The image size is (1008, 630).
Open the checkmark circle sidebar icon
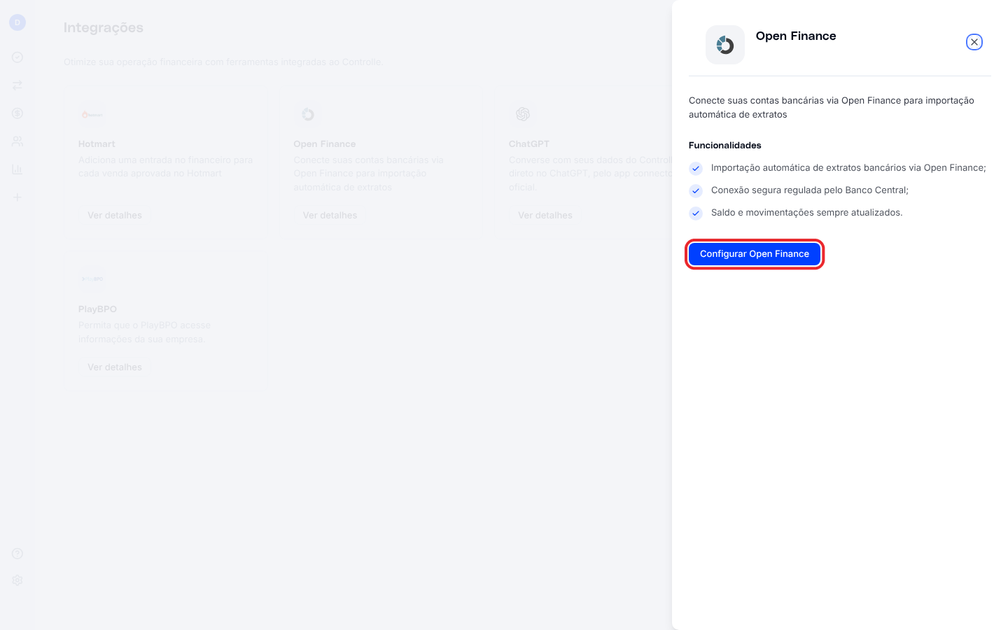(x=17, y=57)
